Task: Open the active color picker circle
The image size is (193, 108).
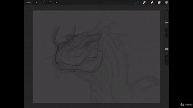Action: pyautogui.click(x=166, y=2)
